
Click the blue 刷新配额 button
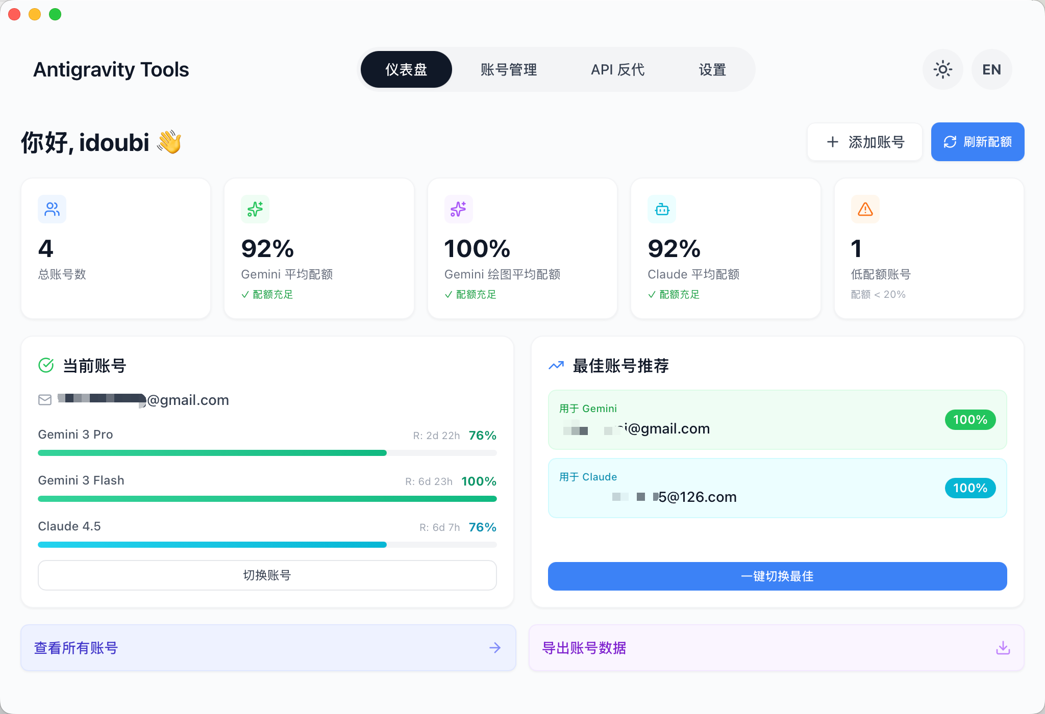tap(977, 142)
